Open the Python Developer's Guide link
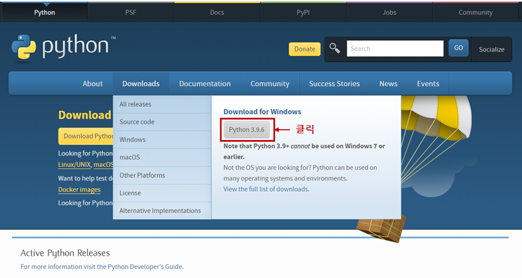The height and width of the screenshot is (278, 522). (145, 267)
